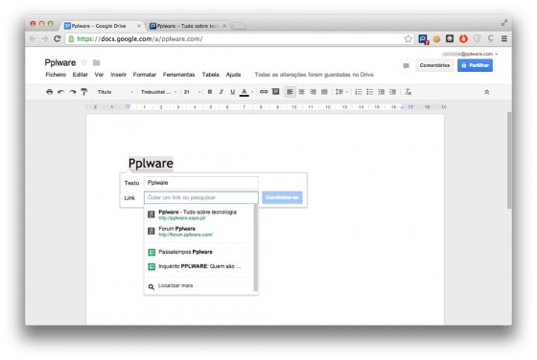The image size is (537, 360).
Task: Open the Tabela menu
Action: [210, 75]
